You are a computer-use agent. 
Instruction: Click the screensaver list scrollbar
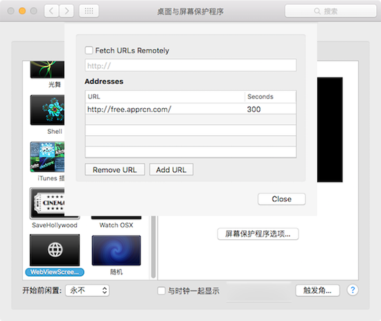153,247
